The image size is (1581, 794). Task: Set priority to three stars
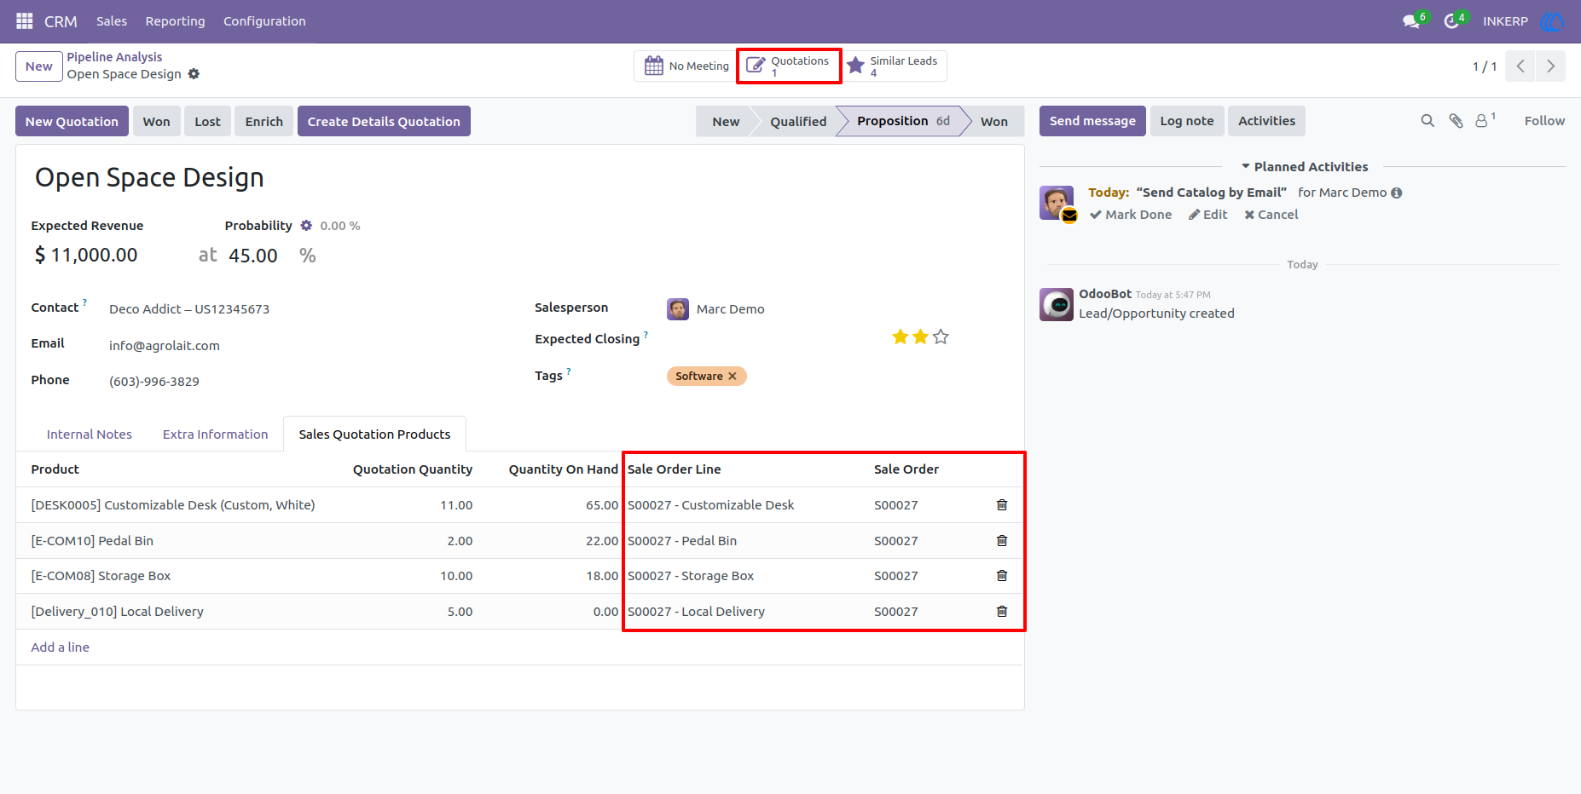pyautogui.click(x=941, y=337)
